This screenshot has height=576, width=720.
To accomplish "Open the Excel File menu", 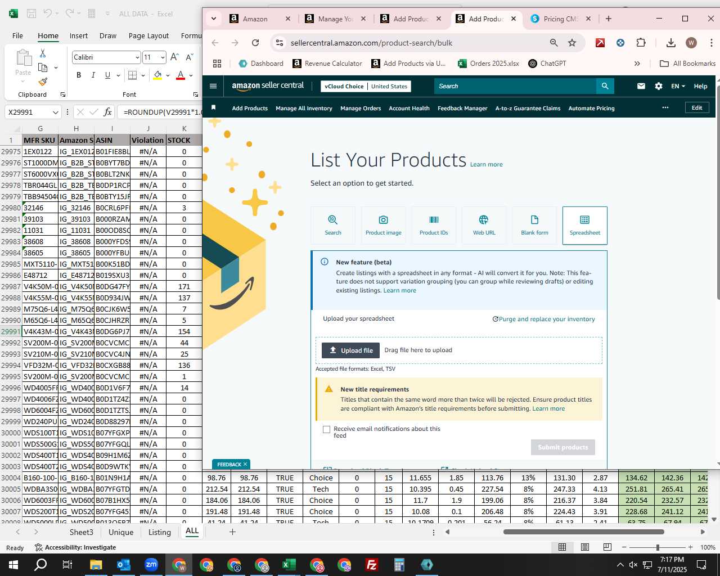I will [17, 35].
